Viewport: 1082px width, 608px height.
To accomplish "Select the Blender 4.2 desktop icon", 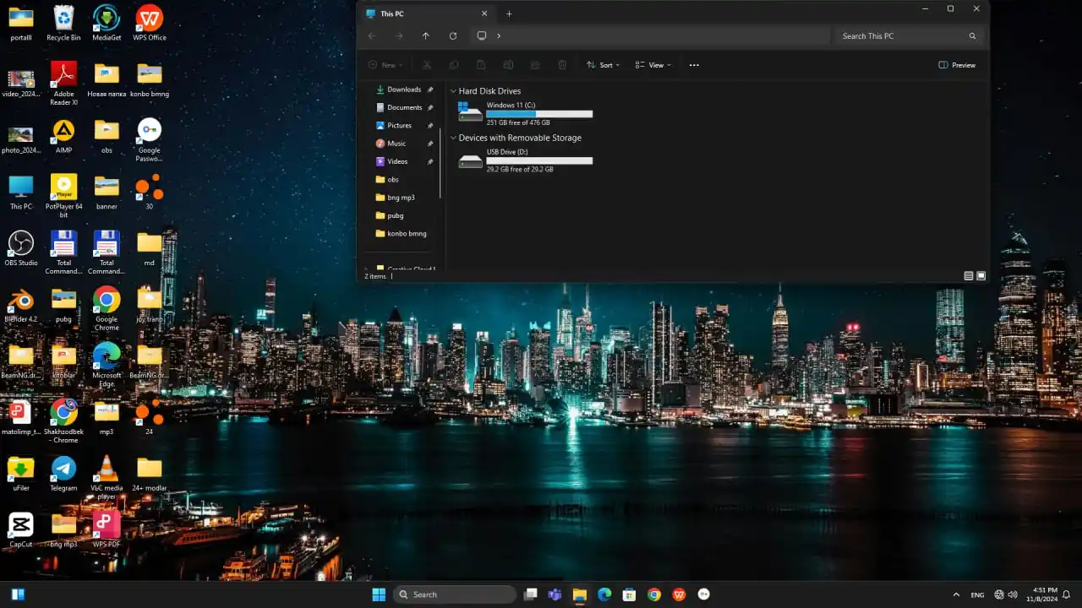I will 21,305.
